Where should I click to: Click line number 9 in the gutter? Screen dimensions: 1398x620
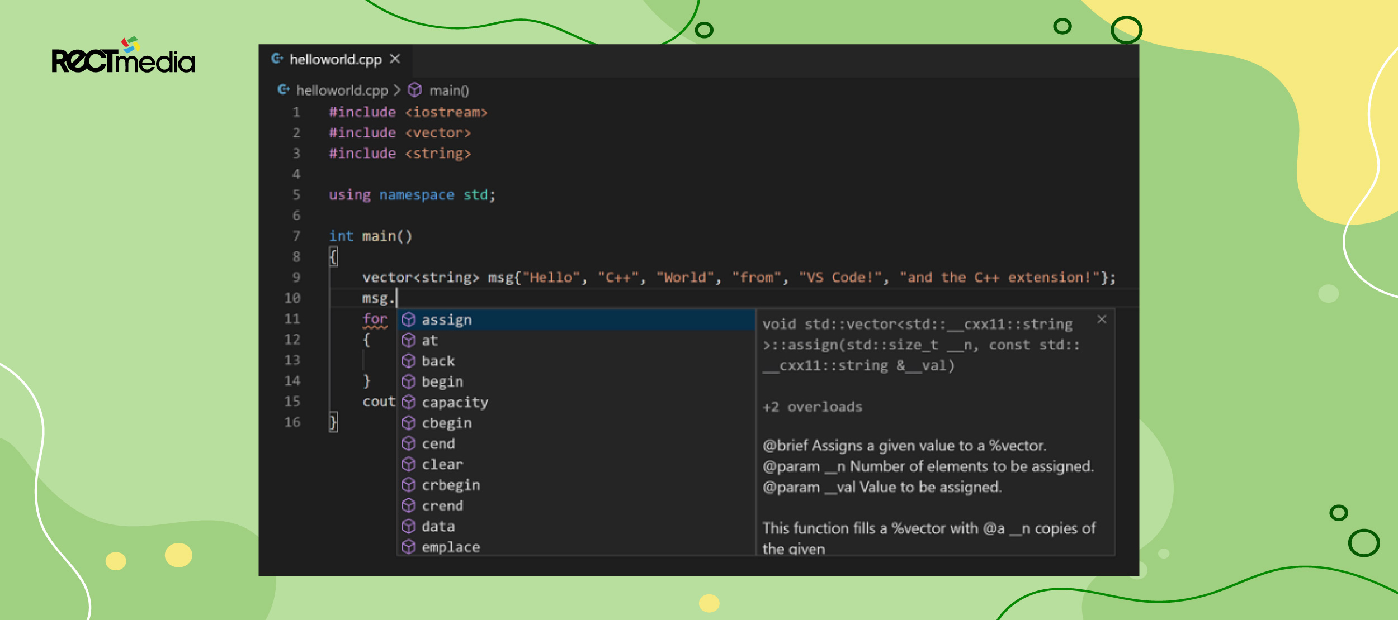296,278
